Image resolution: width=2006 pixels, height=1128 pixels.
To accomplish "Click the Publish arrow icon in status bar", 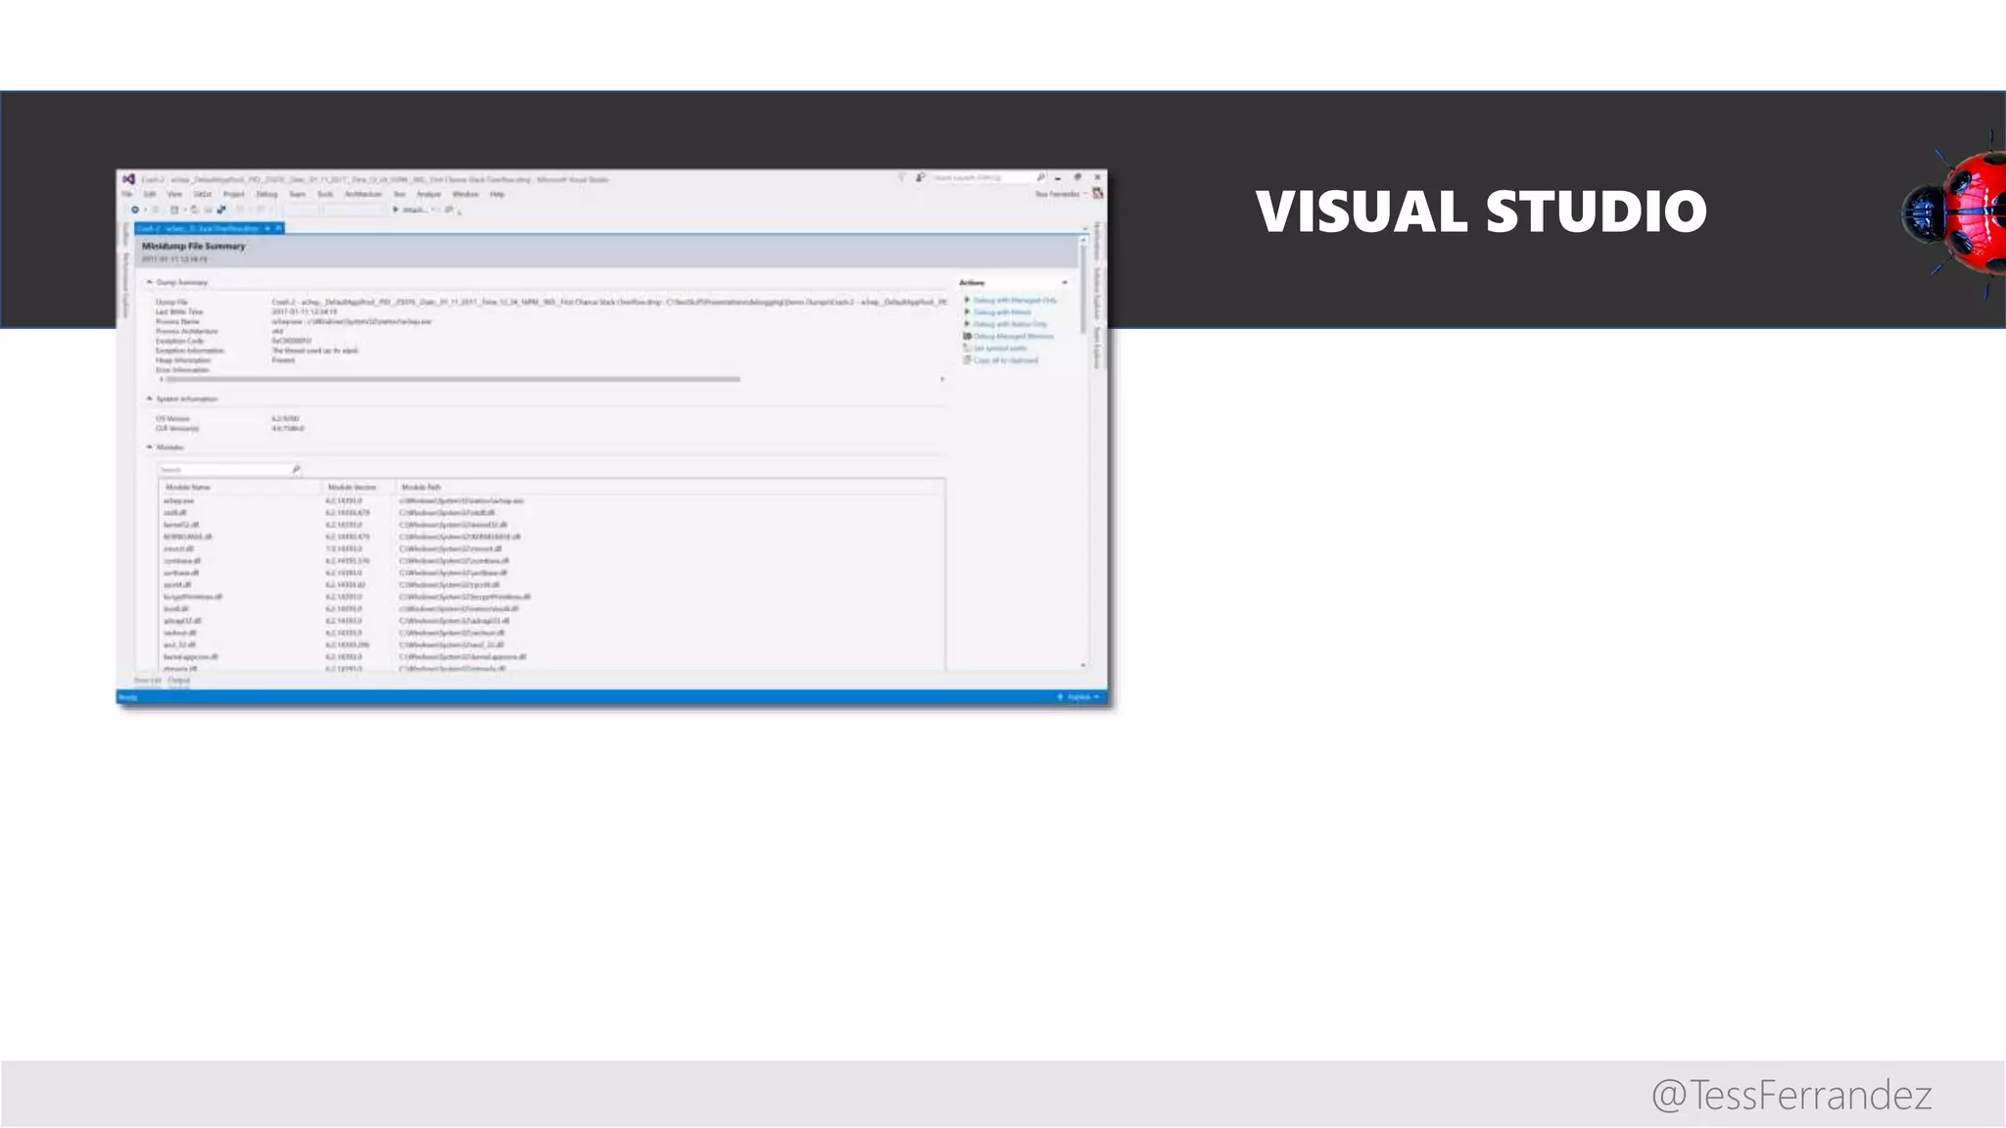I will pyautogui.click(x=1060, y=697).
